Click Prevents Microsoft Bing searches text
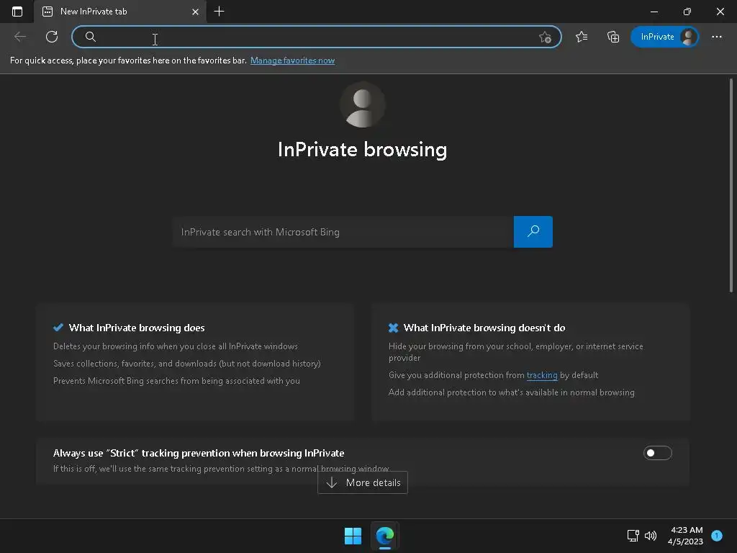 pyautogui.click(x=176, y=381)
